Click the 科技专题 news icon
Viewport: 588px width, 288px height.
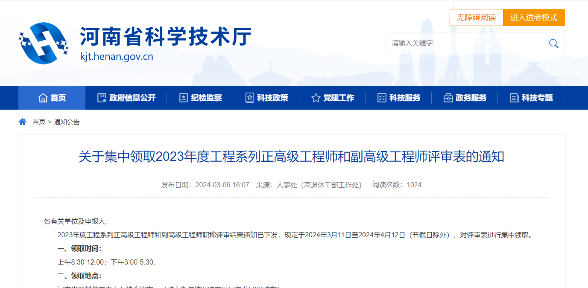(x=514, y=98)
